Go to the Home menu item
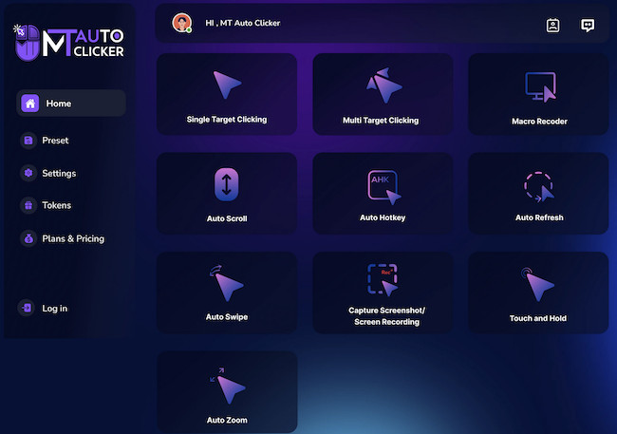 (x=71, y=104)
